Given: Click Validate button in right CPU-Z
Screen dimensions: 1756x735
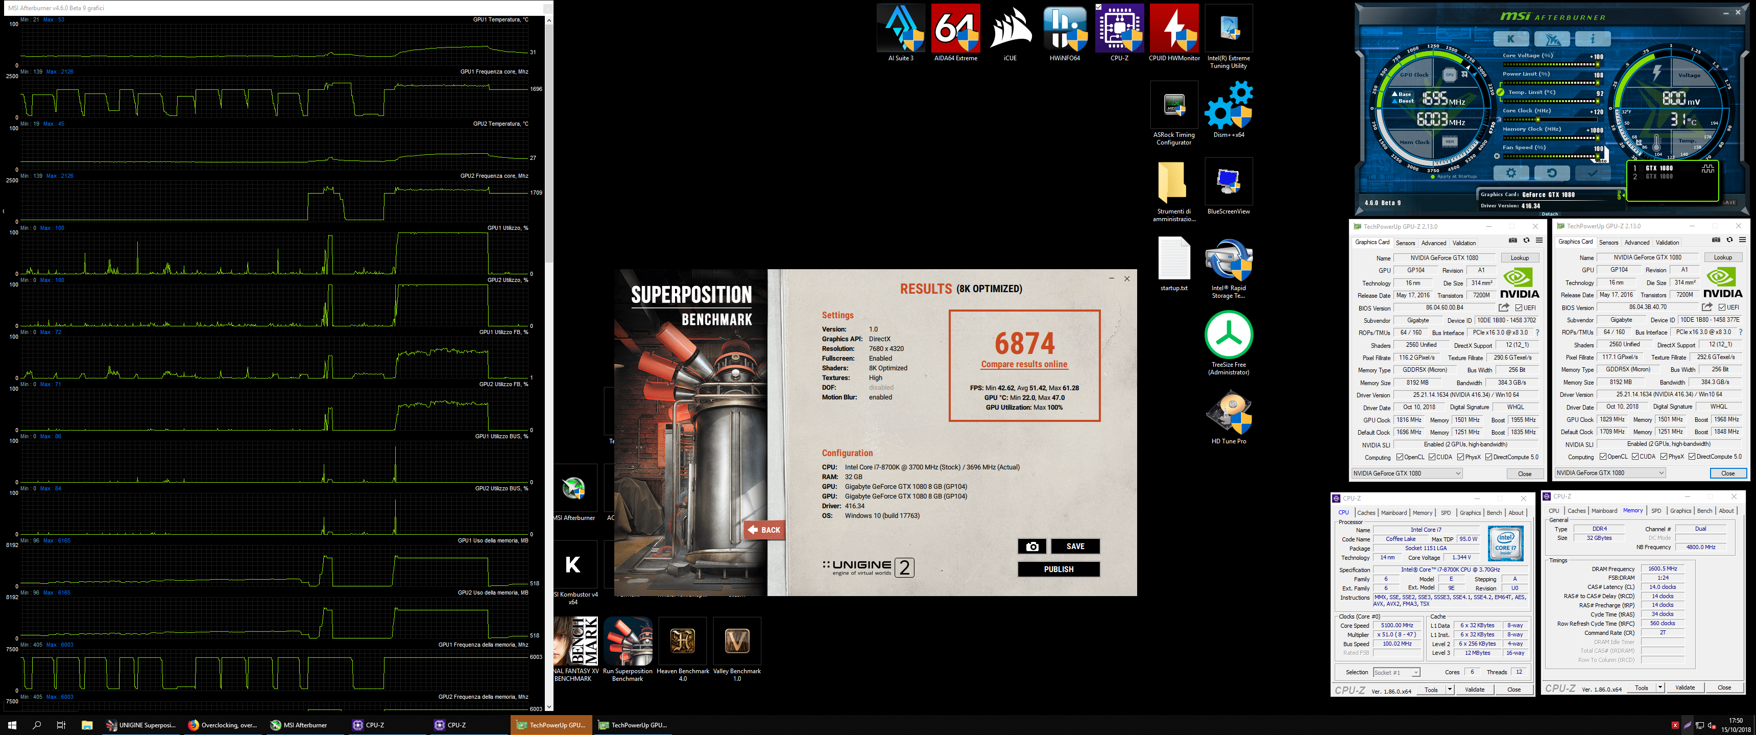Looking at the screenshot, I should pos(1685,687).
